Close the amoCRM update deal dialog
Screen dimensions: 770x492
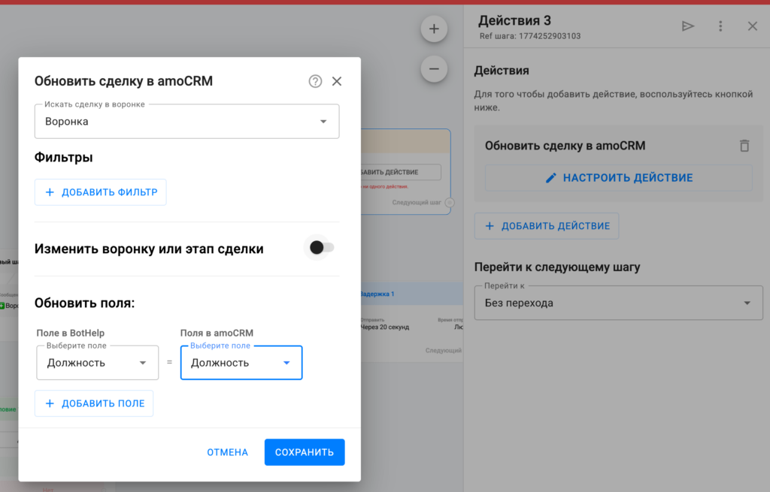[337, 81]
